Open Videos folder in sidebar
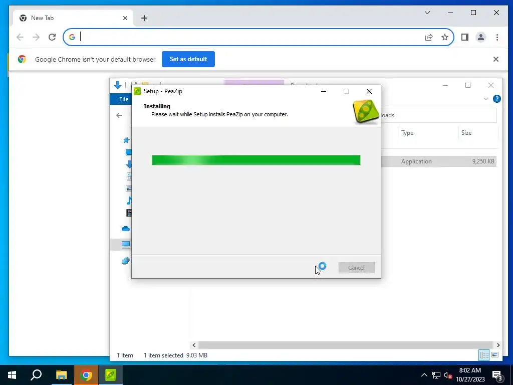 pos(129,213)
